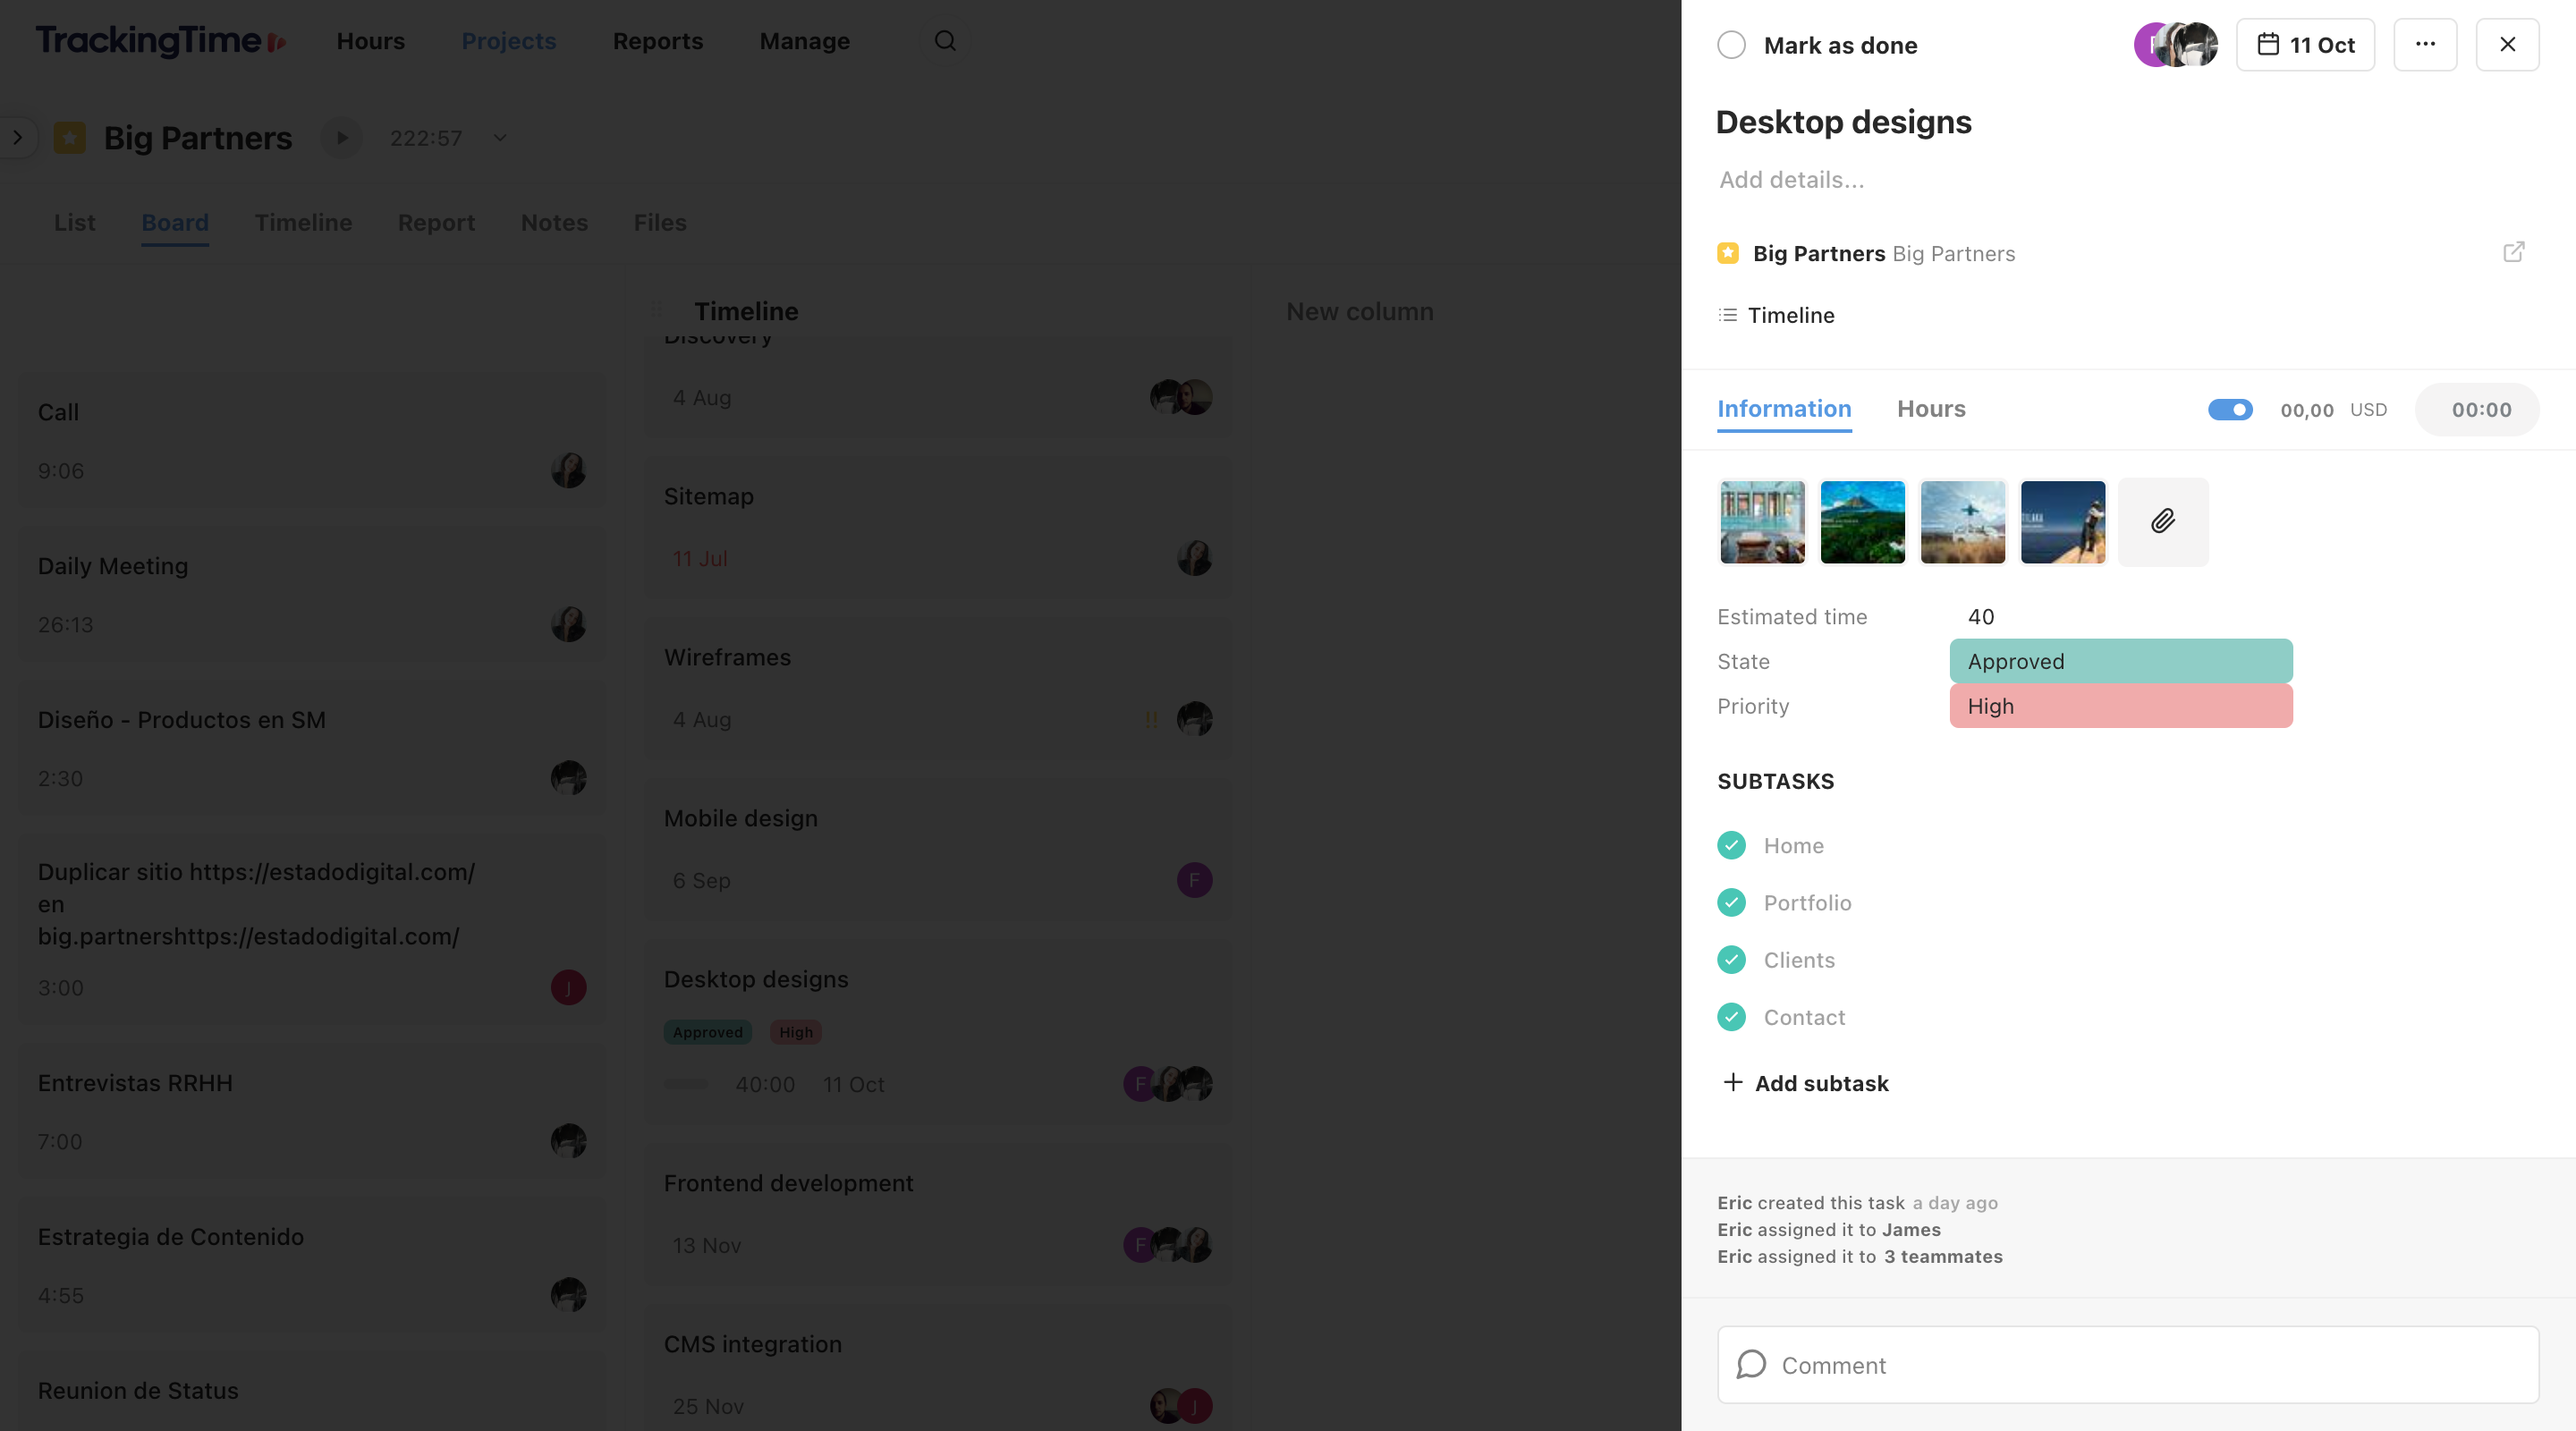The image size is (2576, 1431).
Task: Open the search with the magnifying glass icon
Action: 944,41
